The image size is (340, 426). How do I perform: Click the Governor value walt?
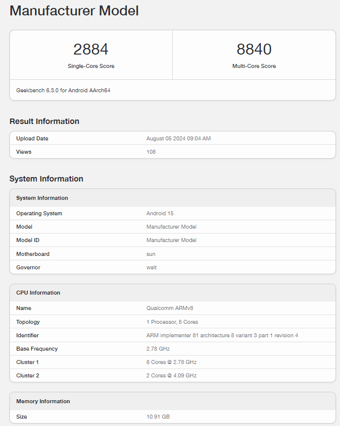151,267
